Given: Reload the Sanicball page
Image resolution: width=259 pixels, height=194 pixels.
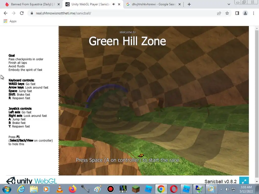Looking at the screenshot, I should click(x=22, y=13).
